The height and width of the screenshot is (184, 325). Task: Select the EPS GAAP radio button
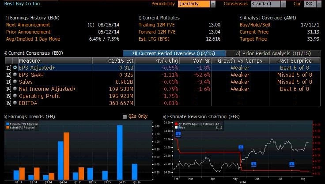point(15,75)
